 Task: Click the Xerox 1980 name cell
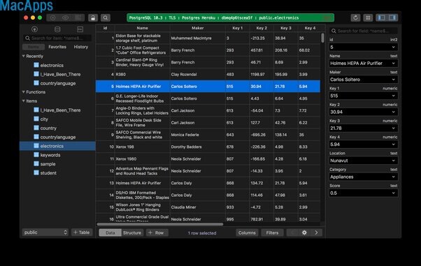click(142, 158)
